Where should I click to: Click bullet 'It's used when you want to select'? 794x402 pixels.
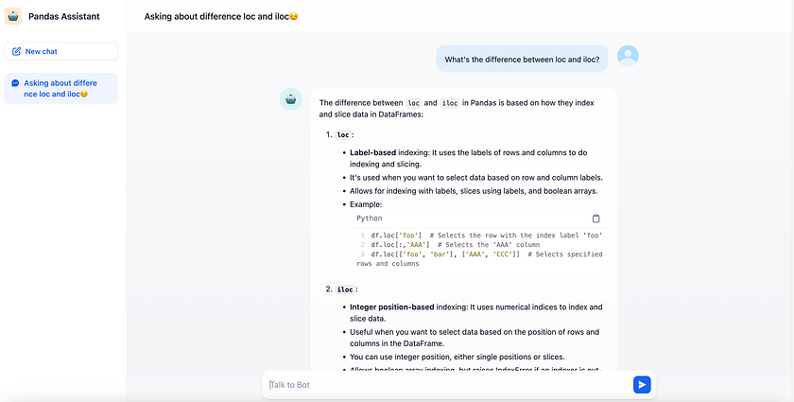click(x=476, y=178)
